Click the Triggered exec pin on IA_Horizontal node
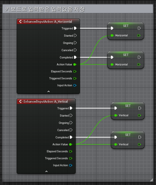 [x=75, y=28]
